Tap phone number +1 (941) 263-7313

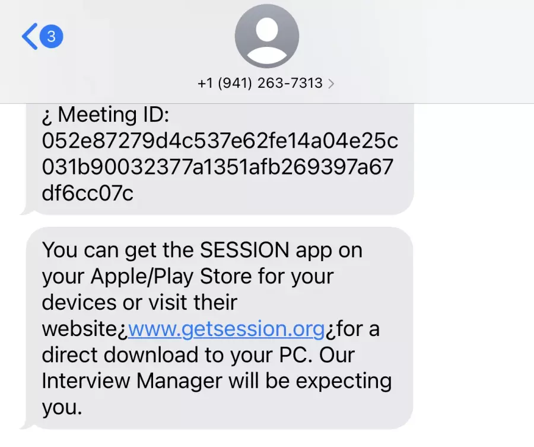tap(260, 83)
